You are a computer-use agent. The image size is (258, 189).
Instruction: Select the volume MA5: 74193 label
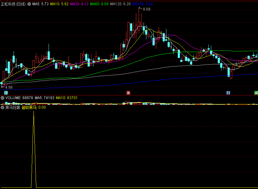[44, 98]
